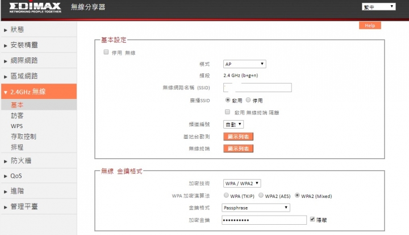Click 顯示列表 for 基地台勘測

click(x=238, y=137)
